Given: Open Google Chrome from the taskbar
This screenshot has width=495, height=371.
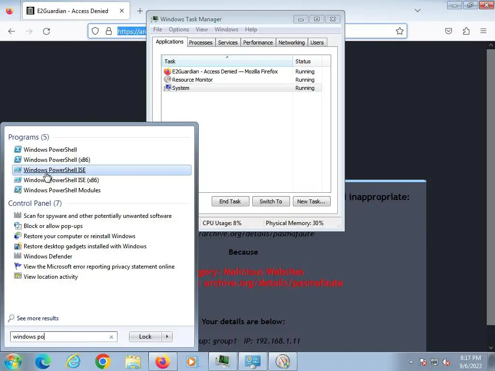Looking at the screenshot, I should click(x=102, y=361).
